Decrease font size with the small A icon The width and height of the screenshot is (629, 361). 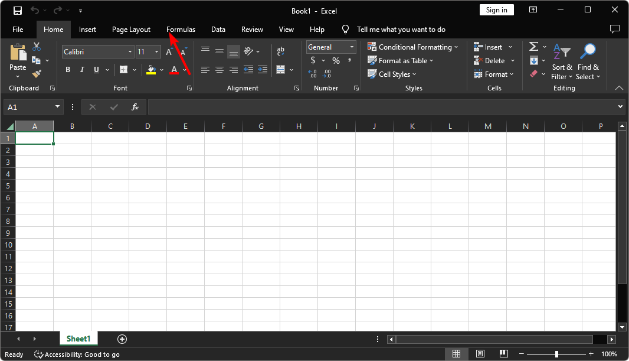(184, 52)
